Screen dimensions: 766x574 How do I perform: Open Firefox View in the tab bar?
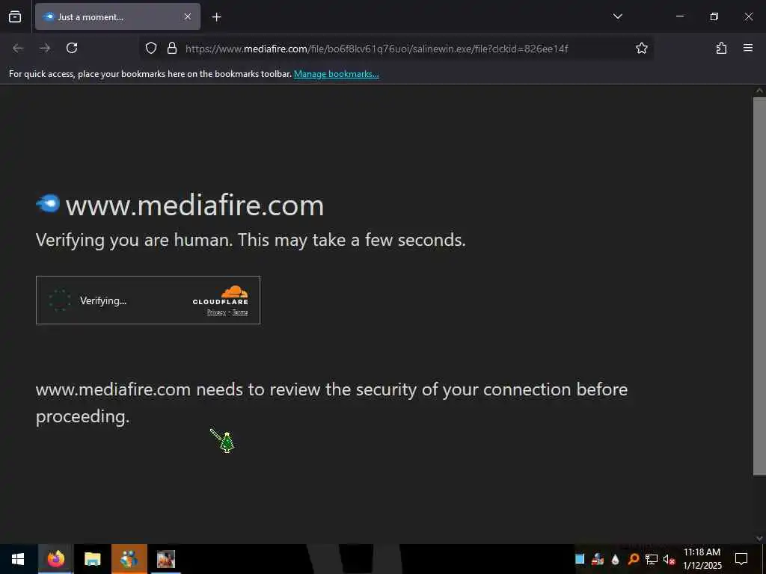(x=15, y=17)
